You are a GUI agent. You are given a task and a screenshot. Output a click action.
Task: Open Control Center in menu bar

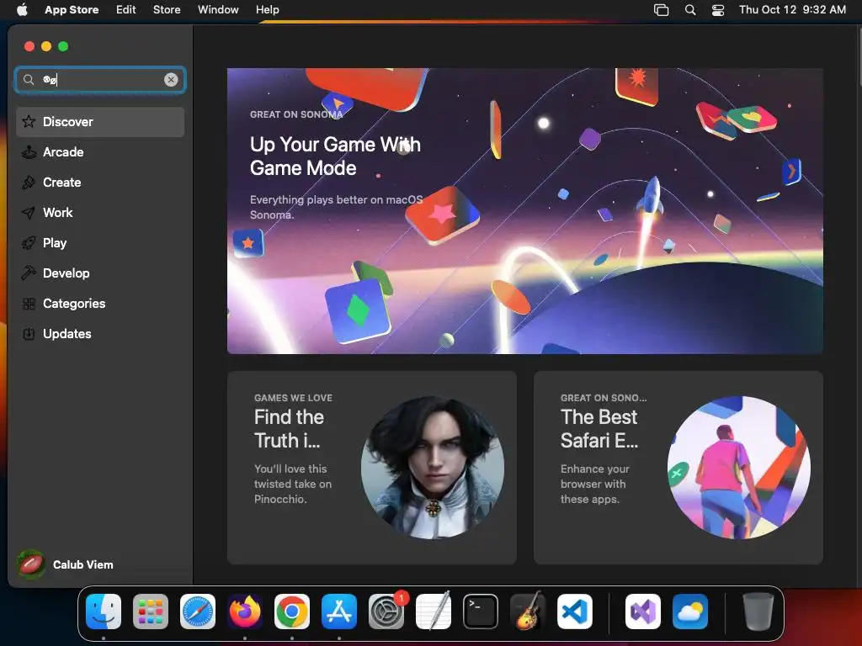718,9
